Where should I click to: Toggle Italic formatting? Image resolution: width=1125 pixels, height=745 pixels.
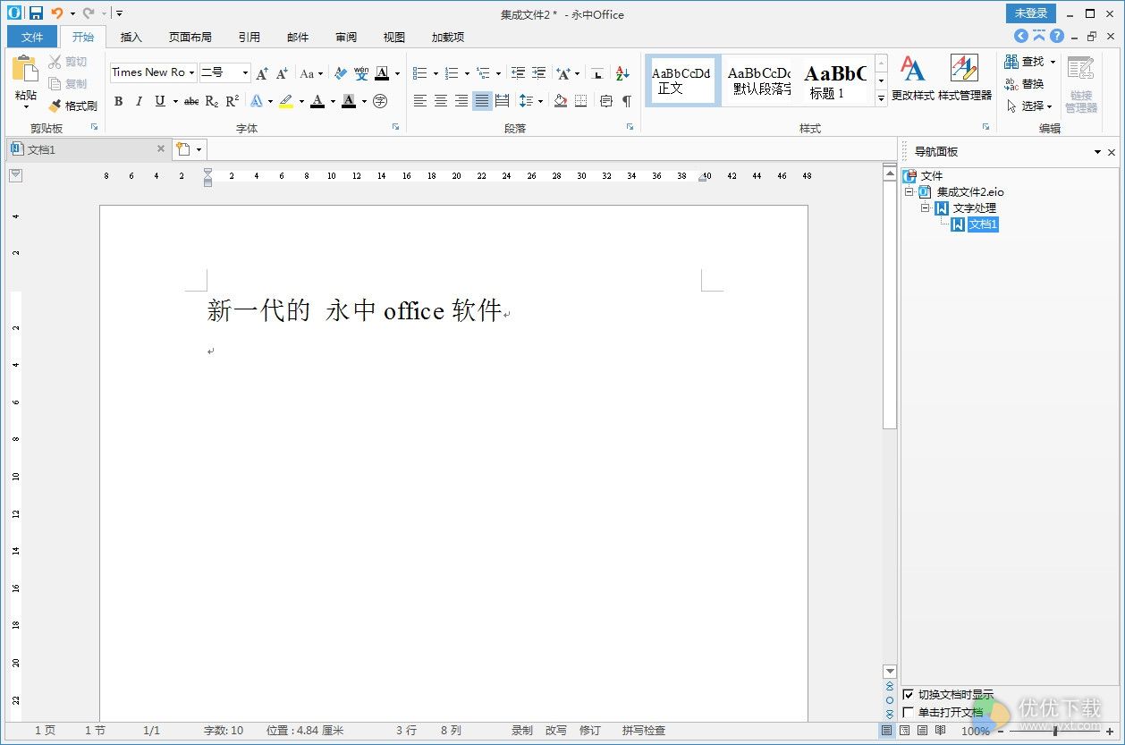click(139, 101)
